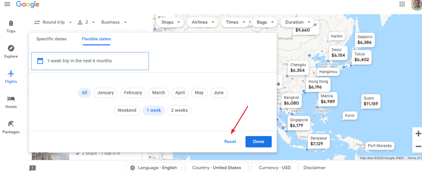
Task: Open Explore compass in sidebar
Action: point(11,52)
